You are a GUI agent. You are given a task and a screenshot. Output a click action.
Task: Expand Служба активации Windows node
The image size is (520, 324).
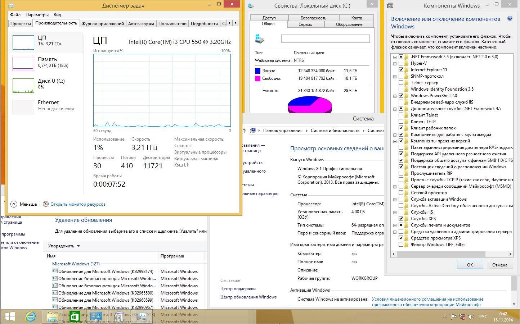point(395,199)
